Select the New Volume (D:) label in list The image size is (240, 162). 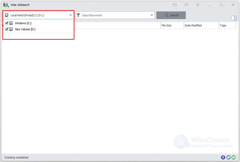click(x=25, y=29)
